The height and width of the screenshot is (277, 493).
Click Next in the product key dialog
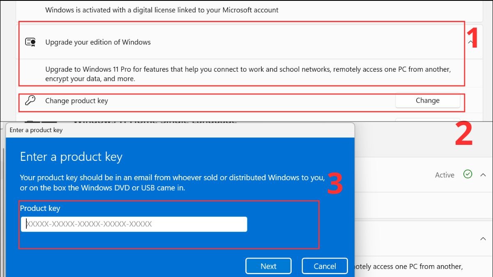point(268,266)
